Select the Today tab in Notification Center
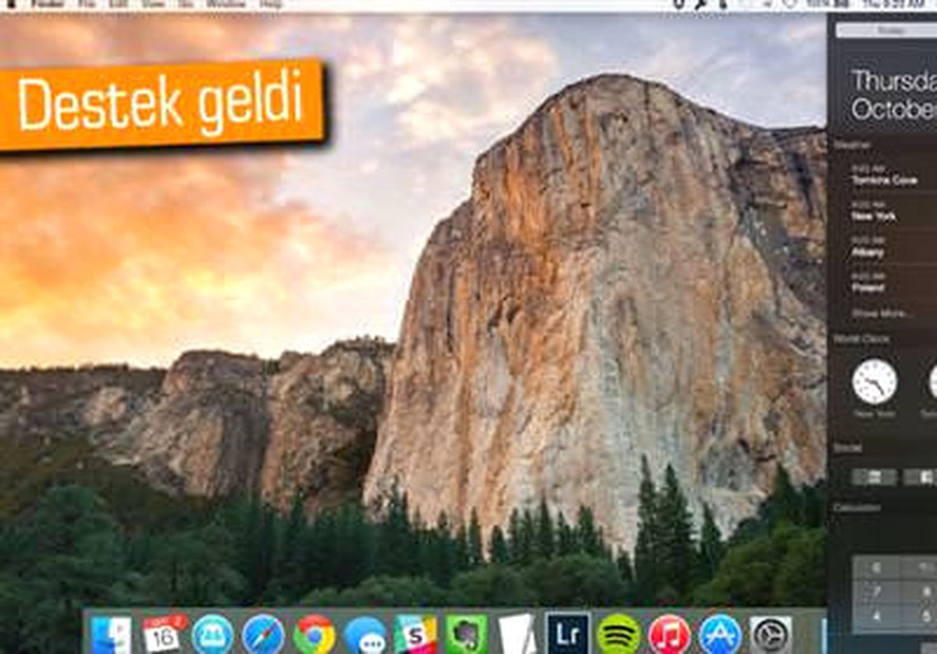The image size is (937, 654). point(890,30)
